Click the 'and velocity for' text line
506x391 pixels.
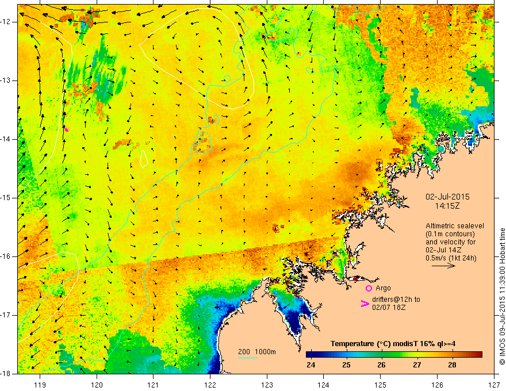pos(450,242)
